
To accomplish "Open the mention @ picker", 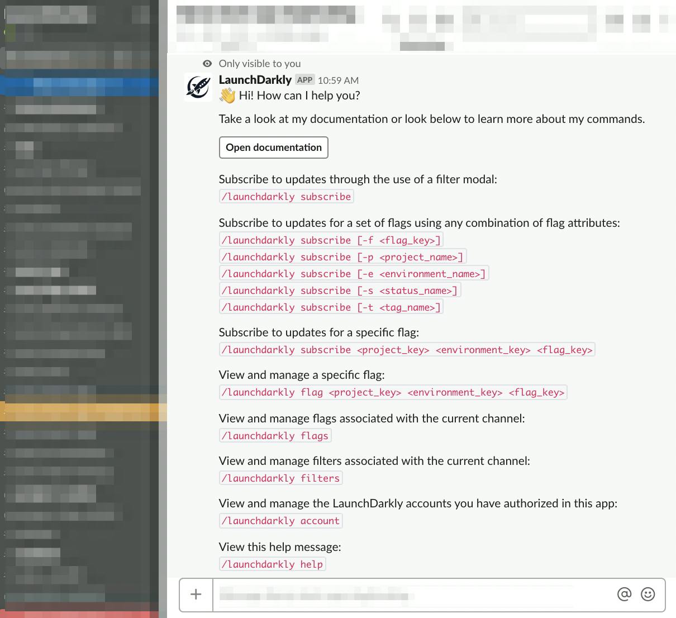I will click(624, 594).
